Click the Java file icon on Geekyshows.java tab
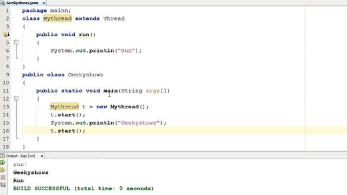Viewport: 347px width, 195px height. pyautogui.click(x=3, y=3)
